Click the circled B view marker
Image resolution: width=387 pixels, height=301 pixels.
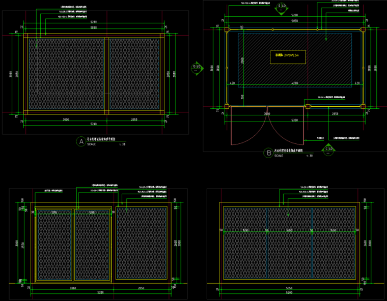coord(267,153)
